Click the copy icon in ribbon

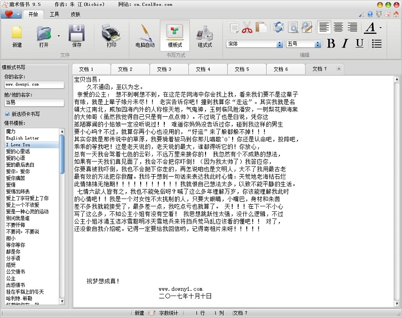[234, 28]
